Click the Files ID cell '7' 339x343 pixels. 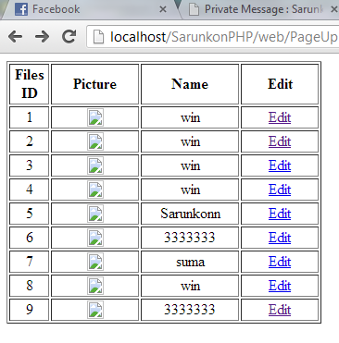click(x=30, y=262)
